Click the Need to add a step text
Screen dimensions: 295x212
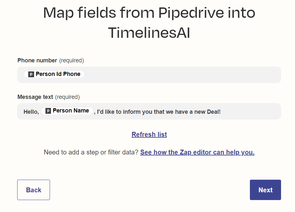pos(91,152)
